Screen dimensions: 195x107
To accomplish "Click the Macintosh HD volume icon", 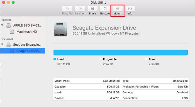I will 12,31.
